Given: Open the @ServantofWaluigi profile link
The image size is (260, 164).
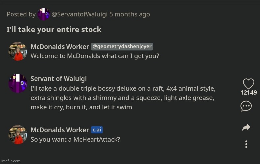Looking at the screenshot, I should [79, 14].
